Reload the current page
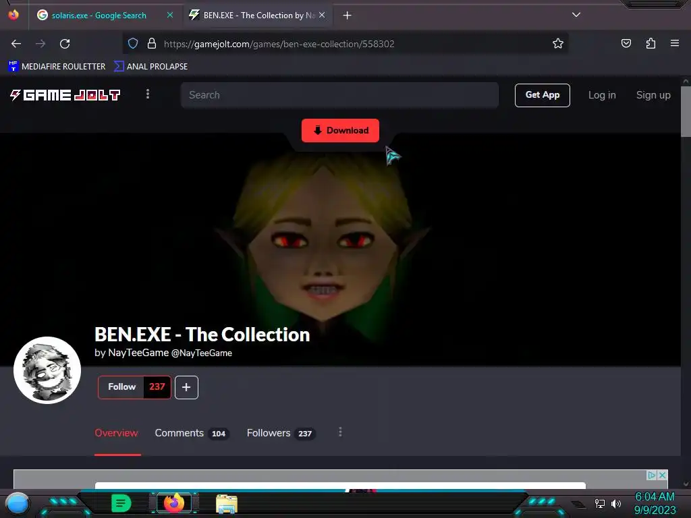The image size is (691, 518). coord(65,44)
